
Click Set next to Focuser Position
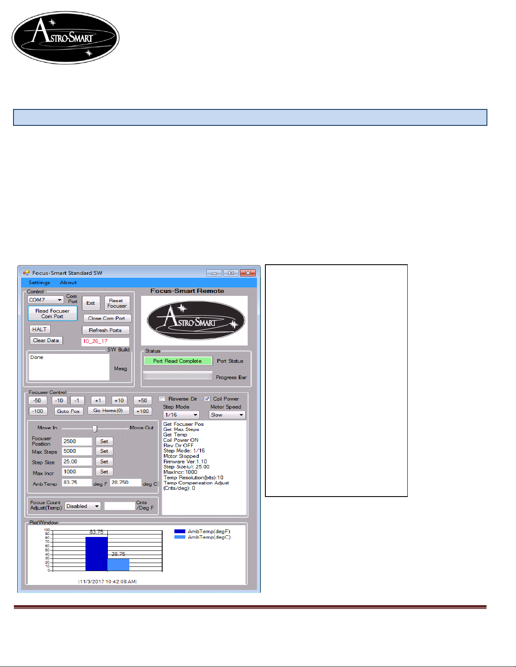pyautogui.click(x=104, y=441)
